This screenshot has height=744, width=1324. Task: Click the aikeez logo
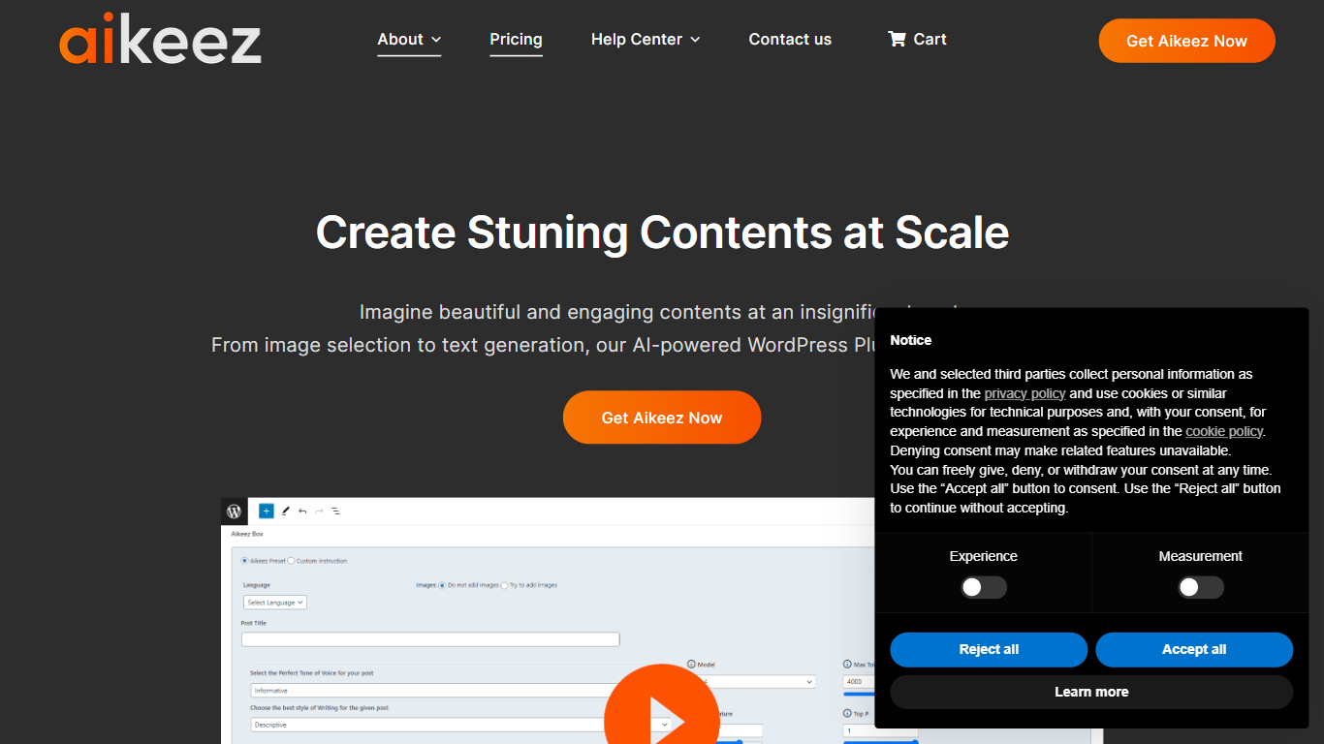coord(161,39)
